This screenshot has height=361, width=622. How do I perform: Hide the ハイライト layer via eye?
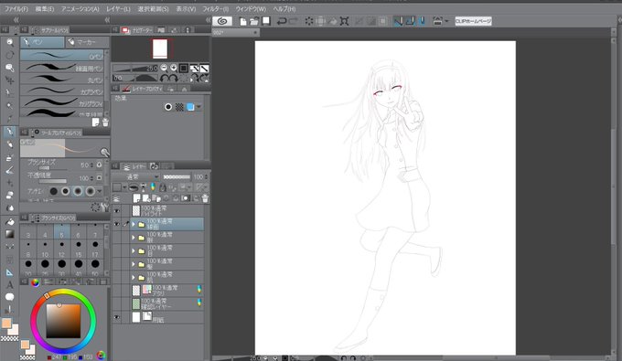coord(117,211)
